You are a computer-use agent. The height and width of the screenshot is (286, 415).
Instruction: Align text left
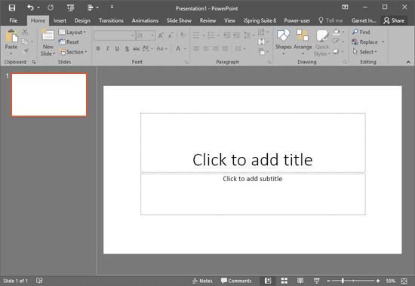[196, 48]
